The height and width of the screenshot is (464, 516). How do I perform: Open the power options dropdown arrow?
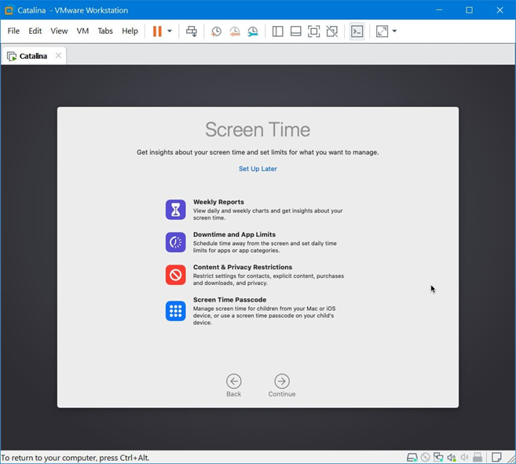pyautogui.click(x=170, y=31)
